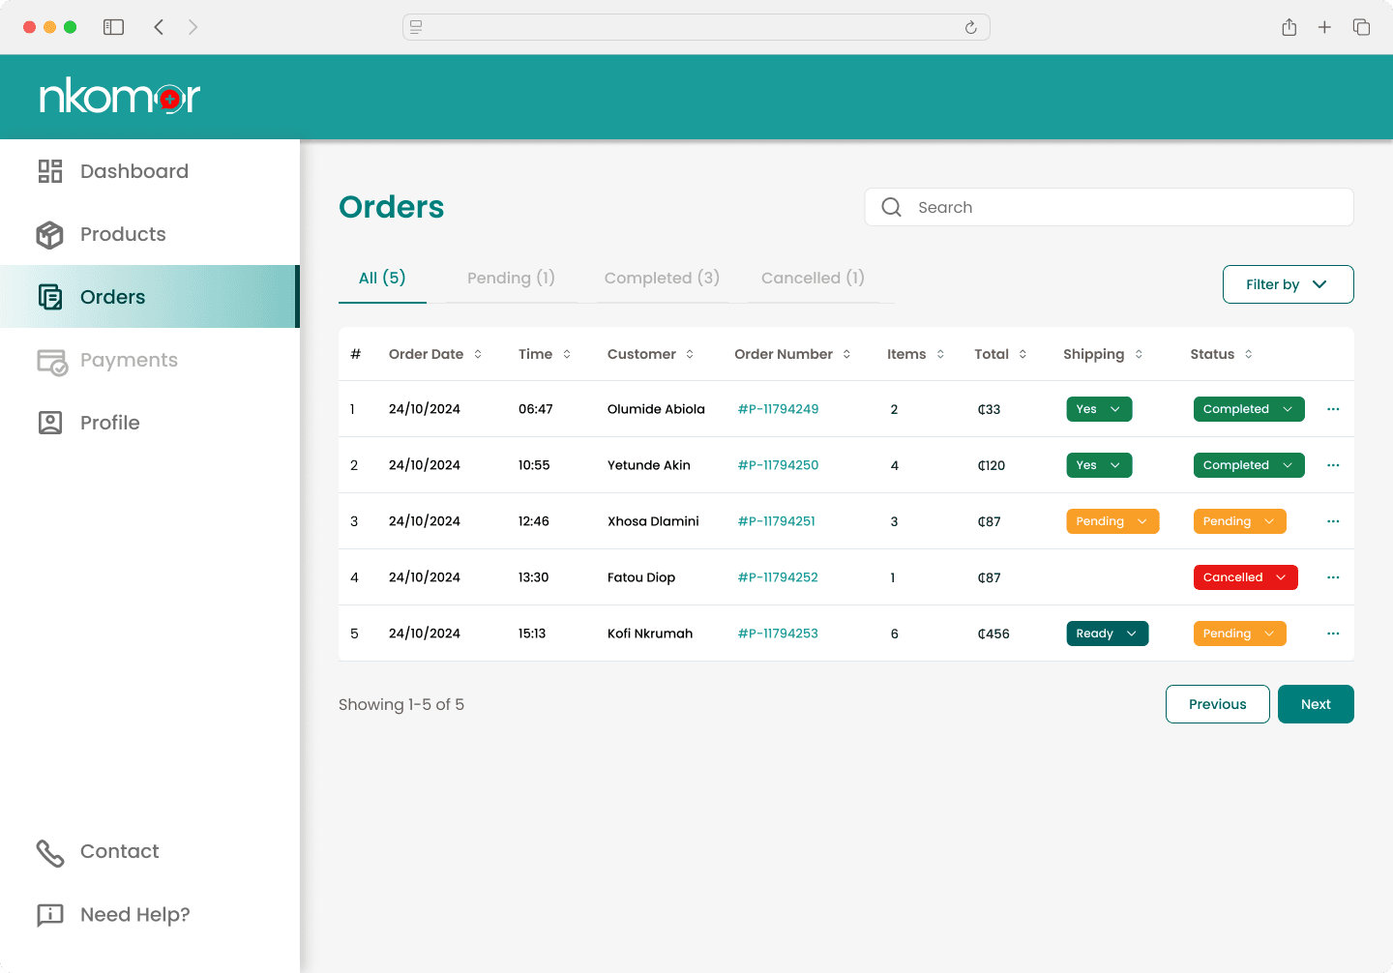Open a new browser tab with plus icon
The height and width of the screenshot is (973, 1393).
coord(1324,27)
